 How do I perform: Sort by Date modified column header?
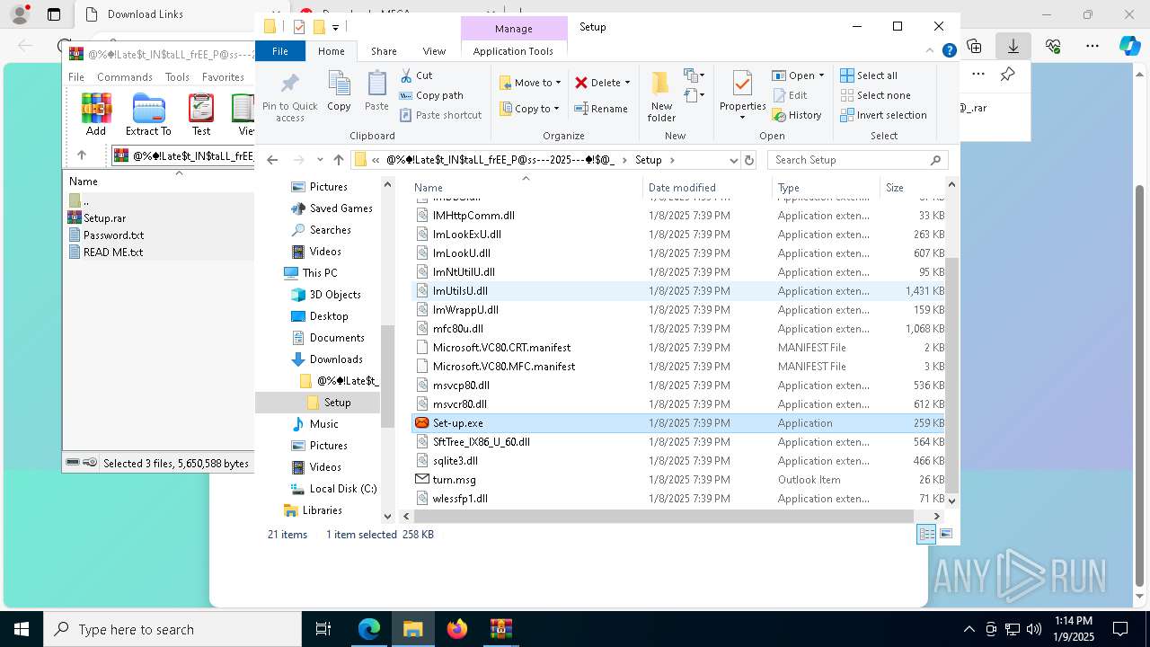[707, 188]
